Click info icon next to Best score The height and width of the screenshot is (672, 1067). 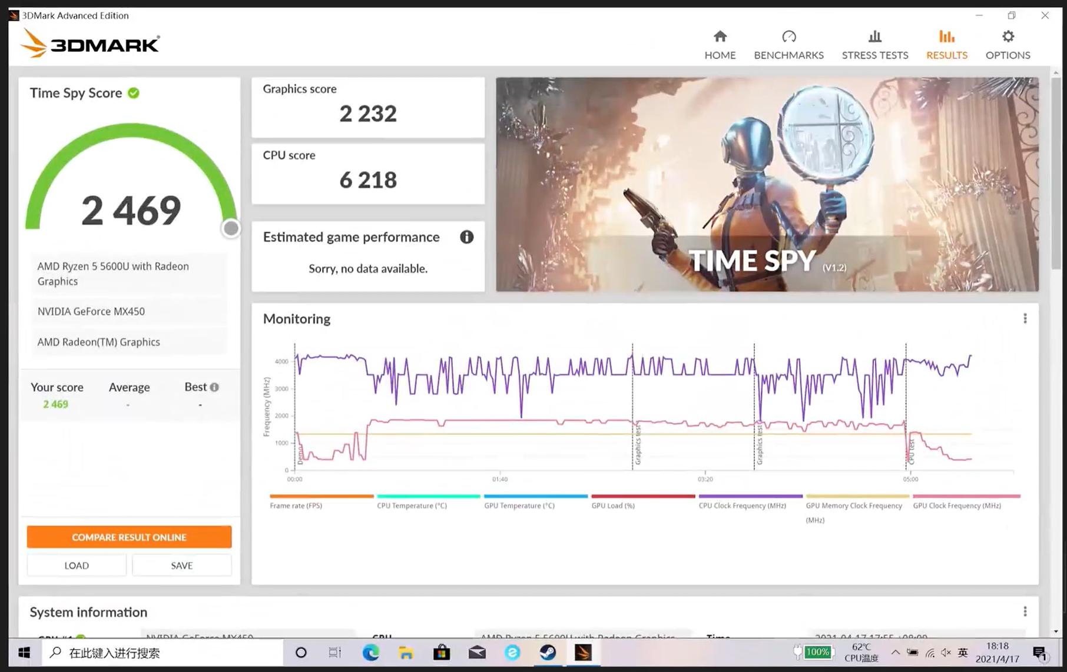(x=214, y=387)
